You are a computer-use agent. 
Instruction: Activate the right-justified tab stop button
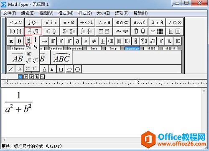(x=31, y=77)
